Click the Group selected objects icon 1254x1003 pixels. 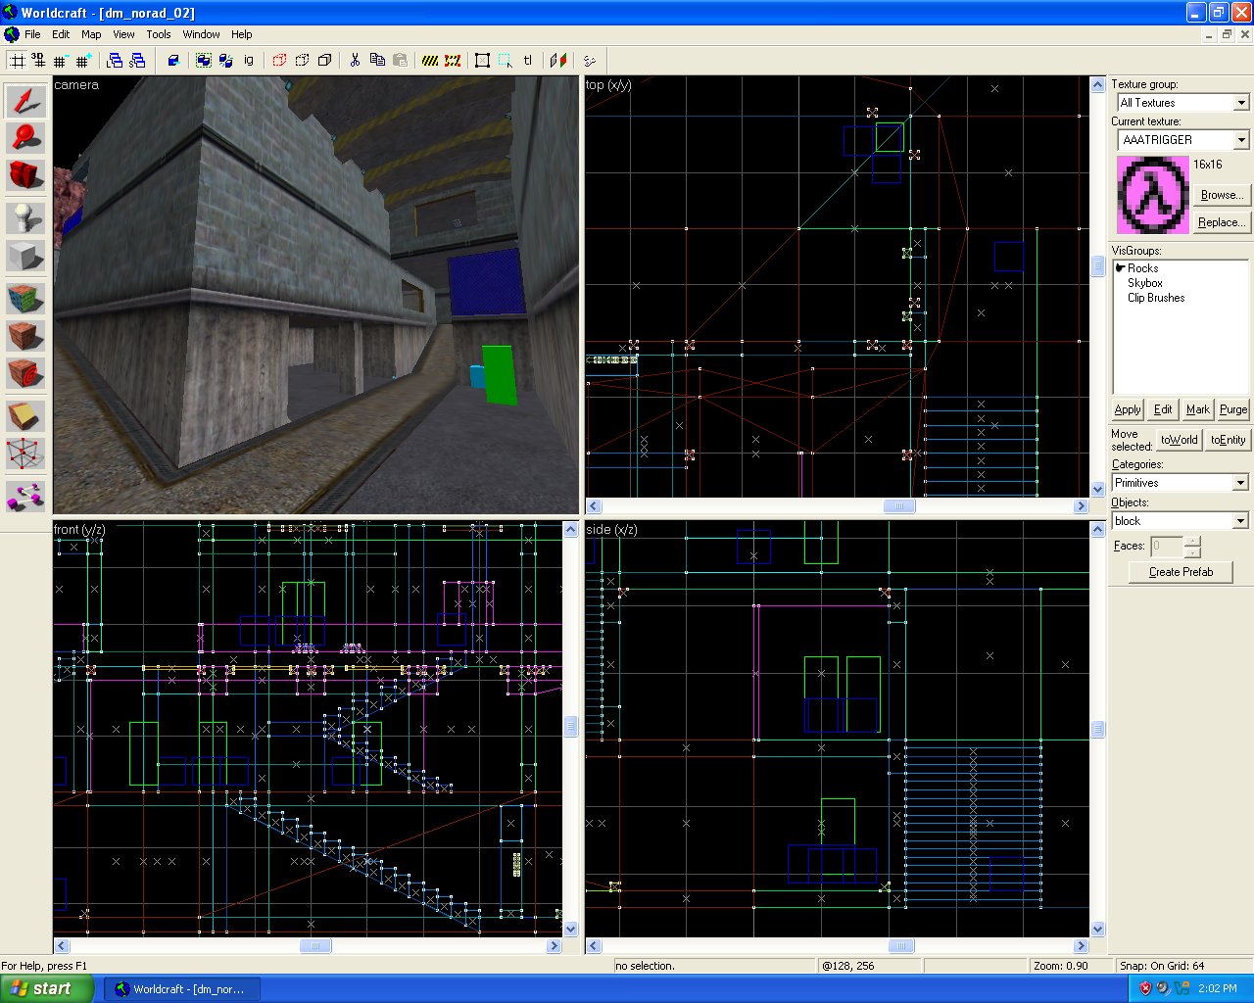pyautogui.click(x=203, y=61)
